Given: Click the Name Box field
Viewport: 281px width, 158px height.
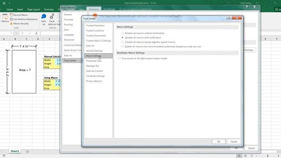Looking at the screenshot, I should click(5, 33).
